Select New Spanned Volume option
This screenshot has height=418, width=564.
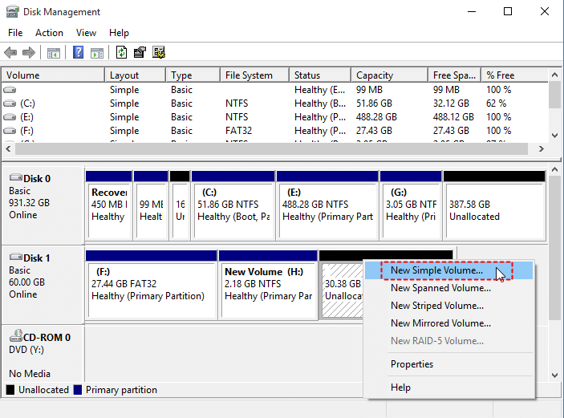pyautogui.click(x=440, y=288)
